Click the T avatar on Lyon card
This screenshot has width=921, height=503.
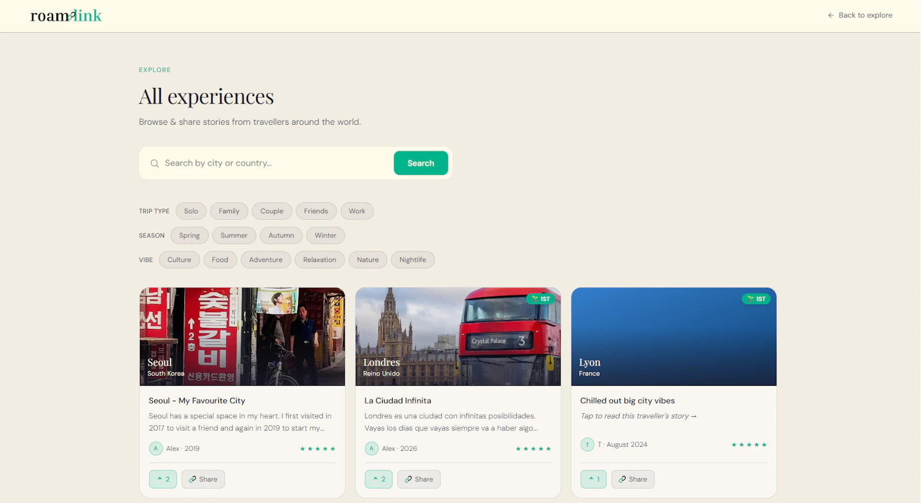click(x=587, y=444)
